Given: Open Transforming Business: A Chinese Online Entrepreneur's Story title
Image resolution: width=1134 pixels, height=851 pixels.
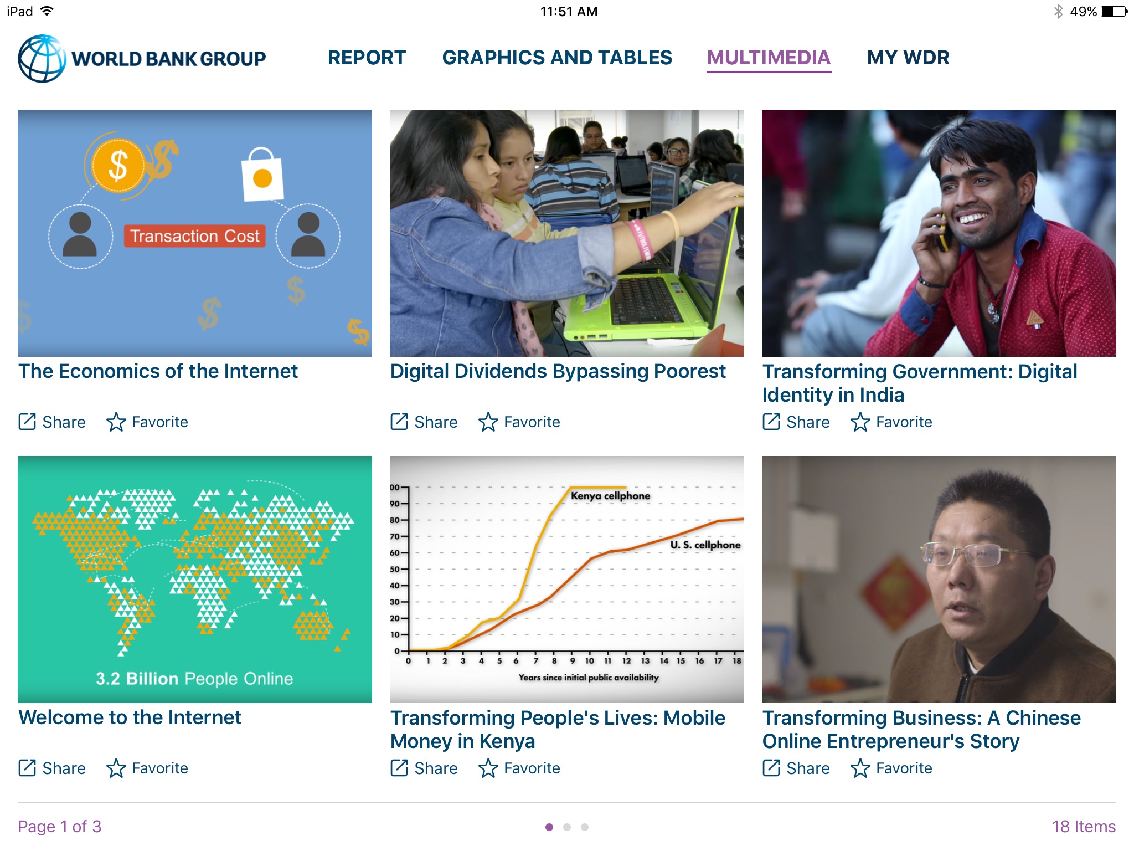Looking at the screenshot, I should (x=921, y=729).
